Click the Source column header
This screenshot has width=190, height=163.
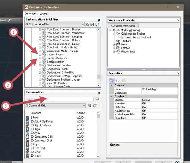pyautogui.click(x=84, y=113)
